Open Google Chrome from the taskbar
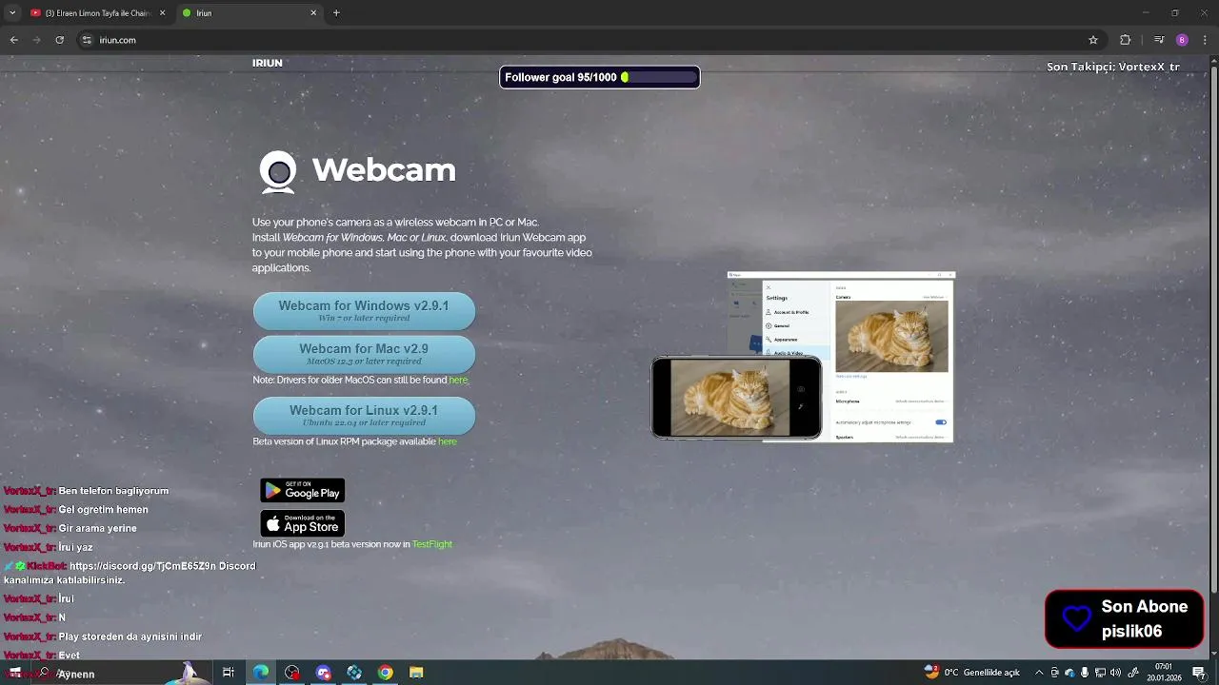Image resolution: width=1219 pixels, height=685 pixels. coord(385,673)
